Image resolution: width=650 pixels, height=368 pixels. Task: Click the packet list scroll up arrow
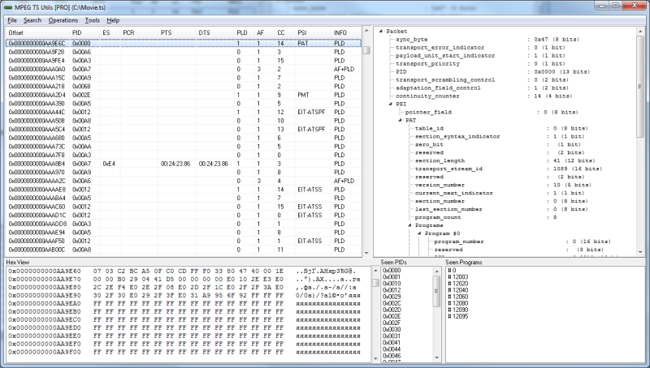pos(366,31)
